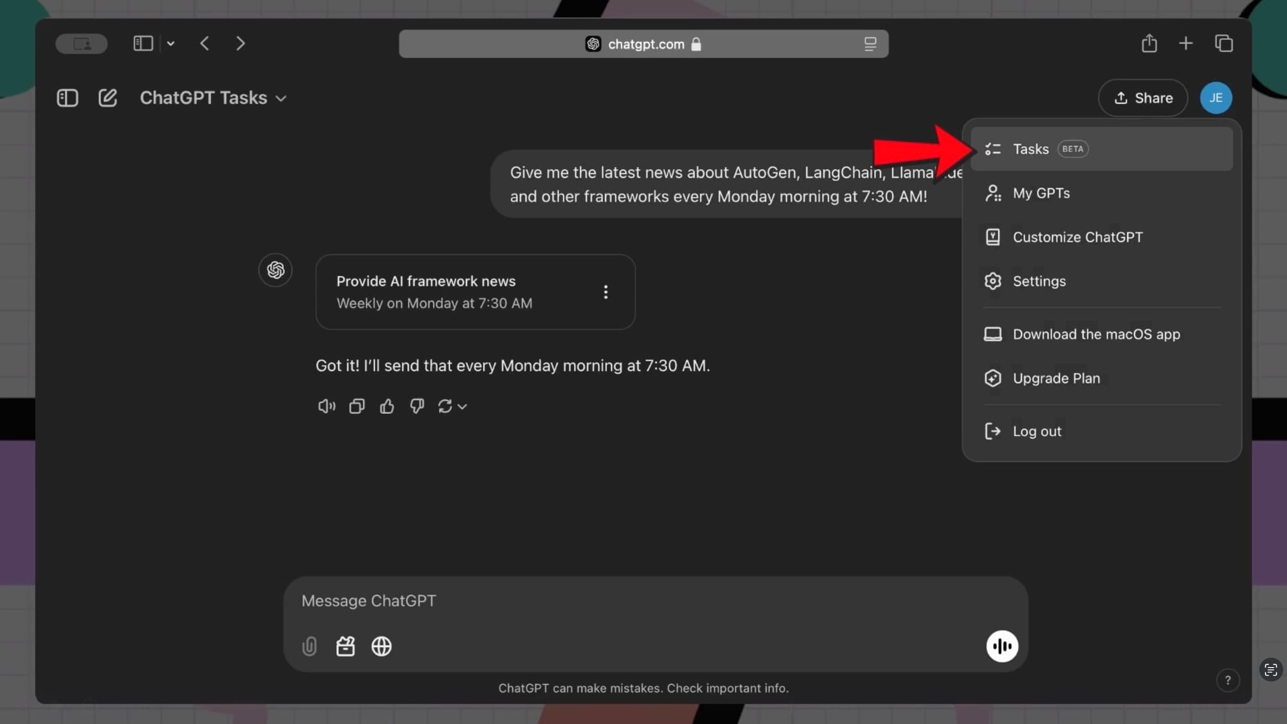Toggle the Safari sidebar button
This screenshot has width=1287, height=724.
coord(143,43)
